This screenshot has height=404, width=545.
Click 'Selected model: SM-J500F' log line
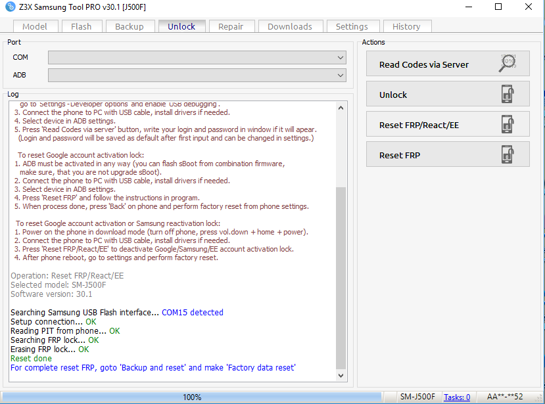(58, 285)
